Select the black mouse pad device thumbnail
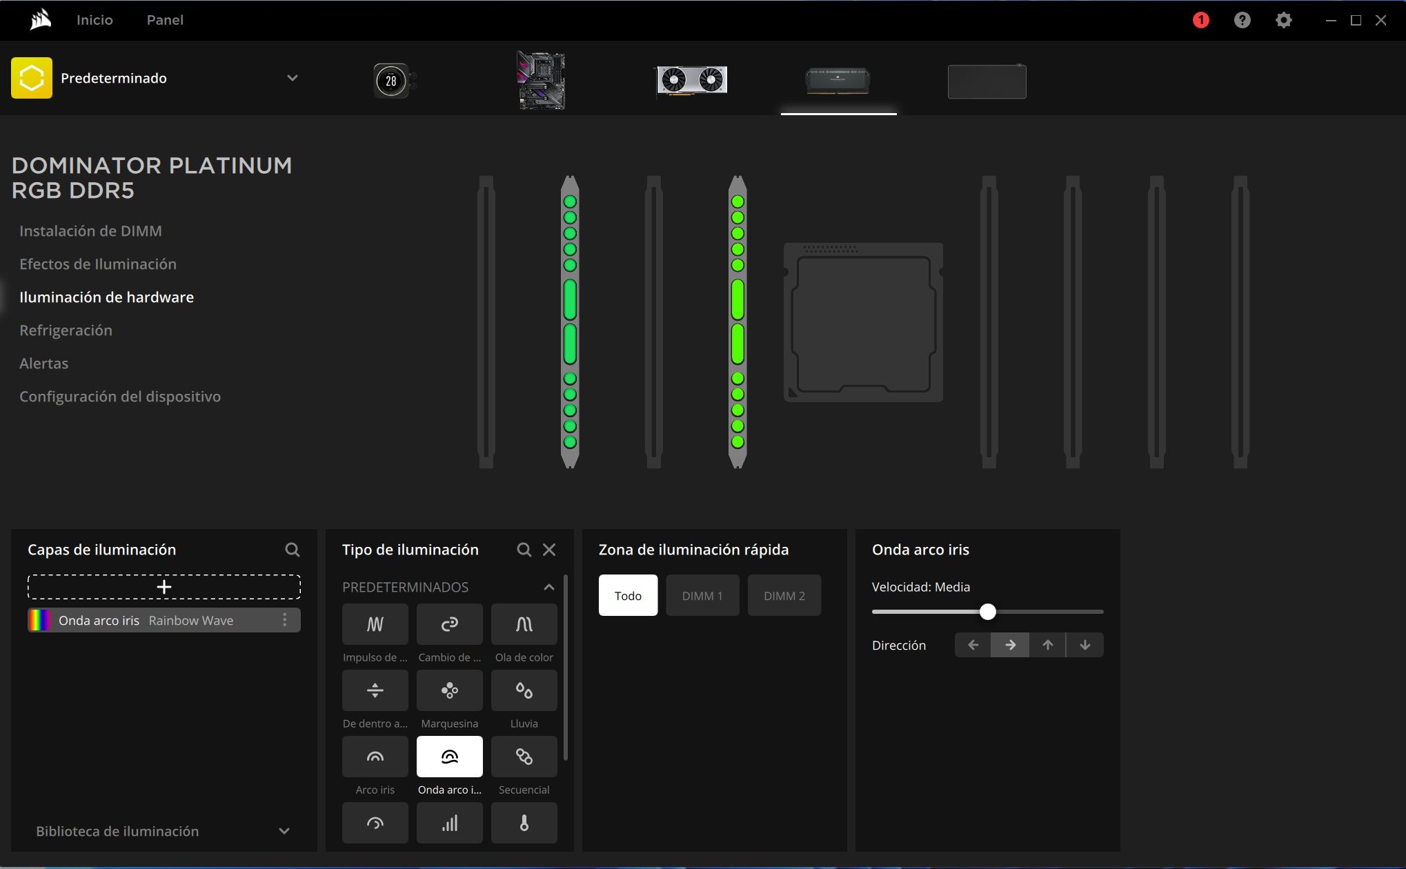This screenshot has height=869, width=1406. coord(987,81)
